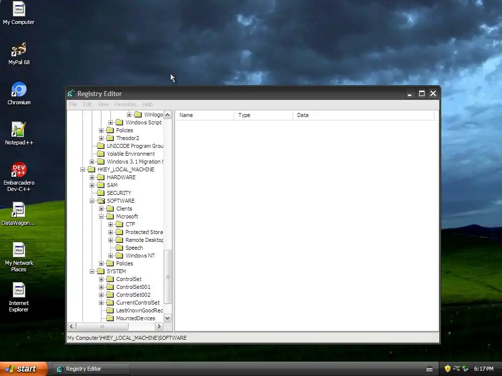Image resolution: width=502 pixels, height=376 pixels.
Task: Select the Clients key folder icon
Action: [x=110, y=209]
